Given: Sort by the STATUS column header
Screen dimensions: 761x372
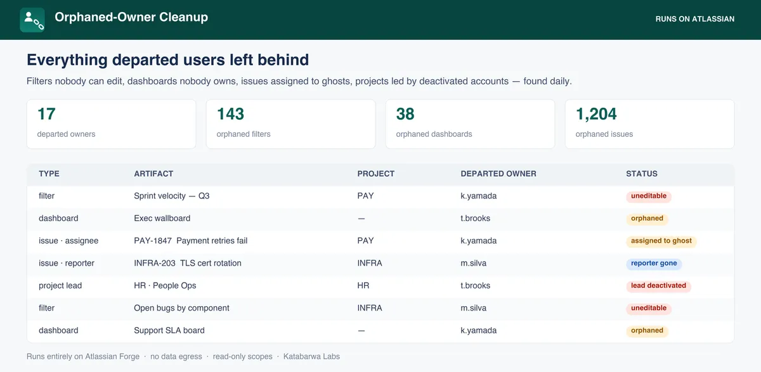Looking at the screenshot, I should click(x=642, y=174).
